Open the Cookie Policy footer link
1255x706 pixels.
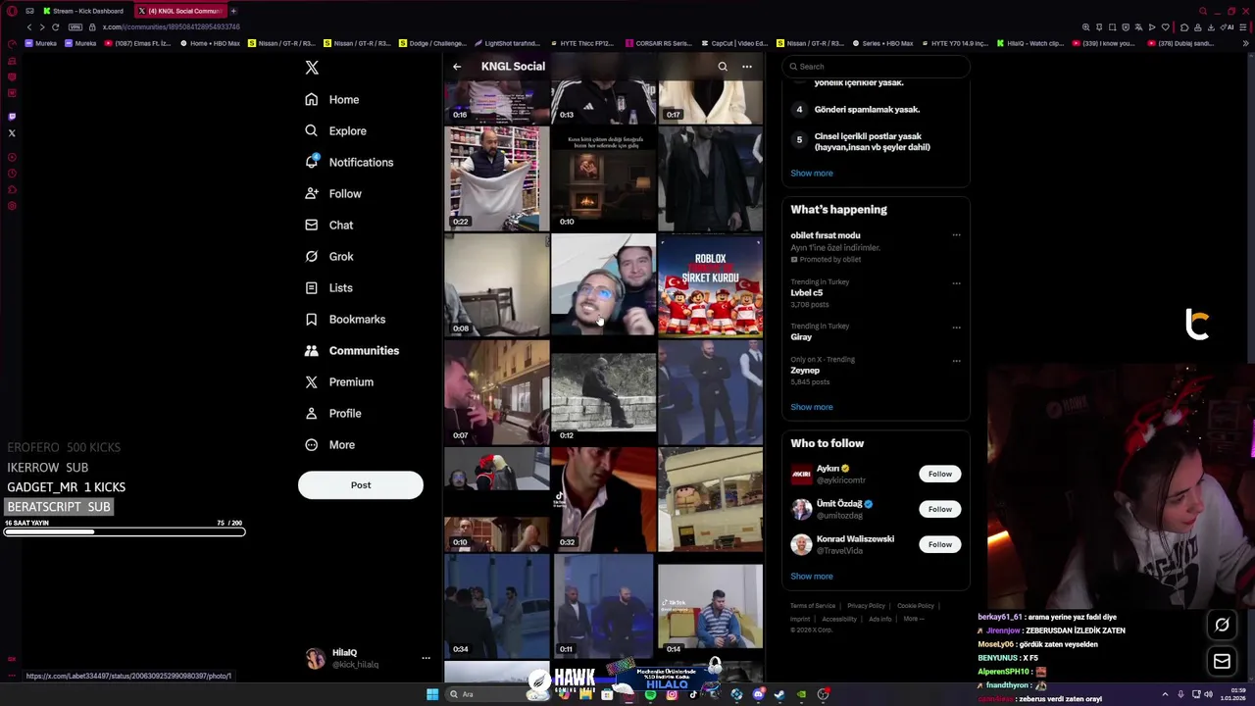(x=916, y=606)
